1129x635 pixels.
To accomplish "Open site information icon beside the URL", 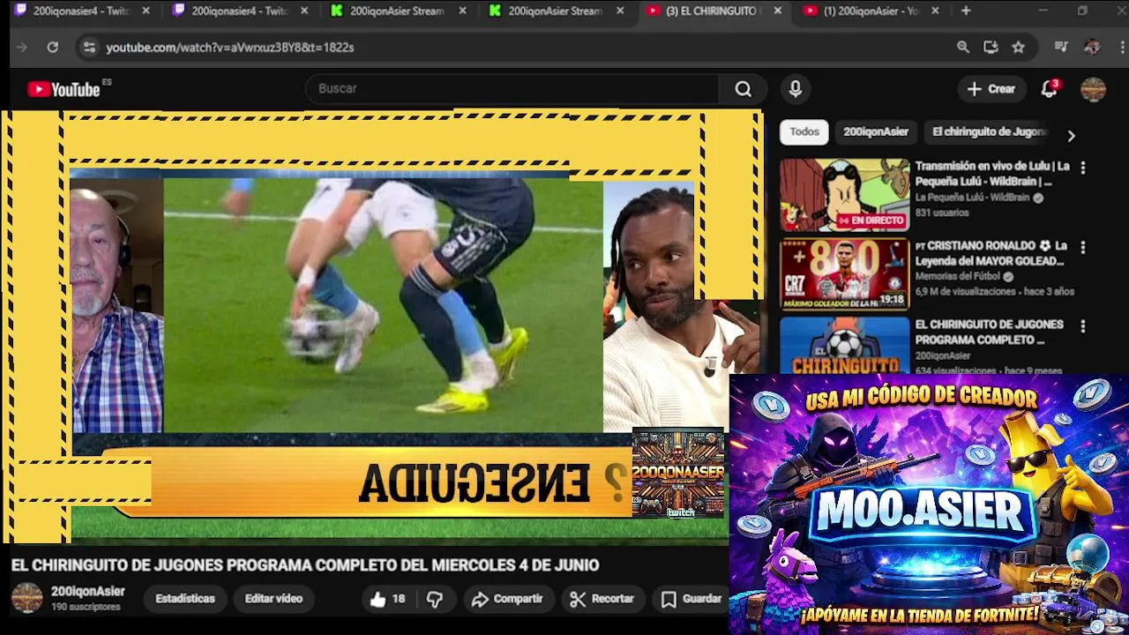I will pyautogui.click(x=88, y=48).
